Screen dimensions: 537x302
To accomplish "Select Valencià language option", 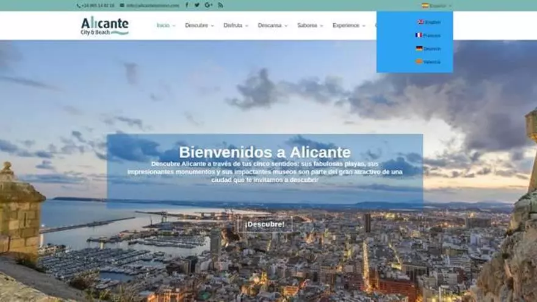I will pyautogui.click(x=428, y=62).
